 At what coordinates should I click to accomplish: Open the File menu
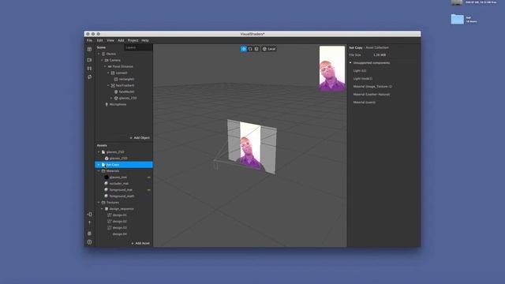coord(89,40)
